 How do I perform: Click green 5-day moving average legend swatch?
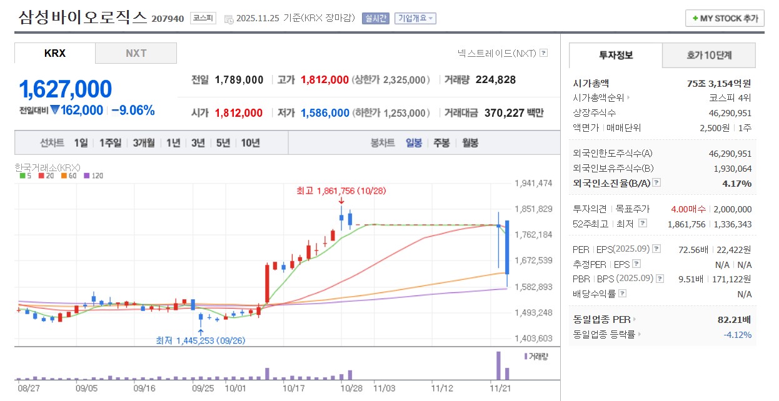point(22,176)
